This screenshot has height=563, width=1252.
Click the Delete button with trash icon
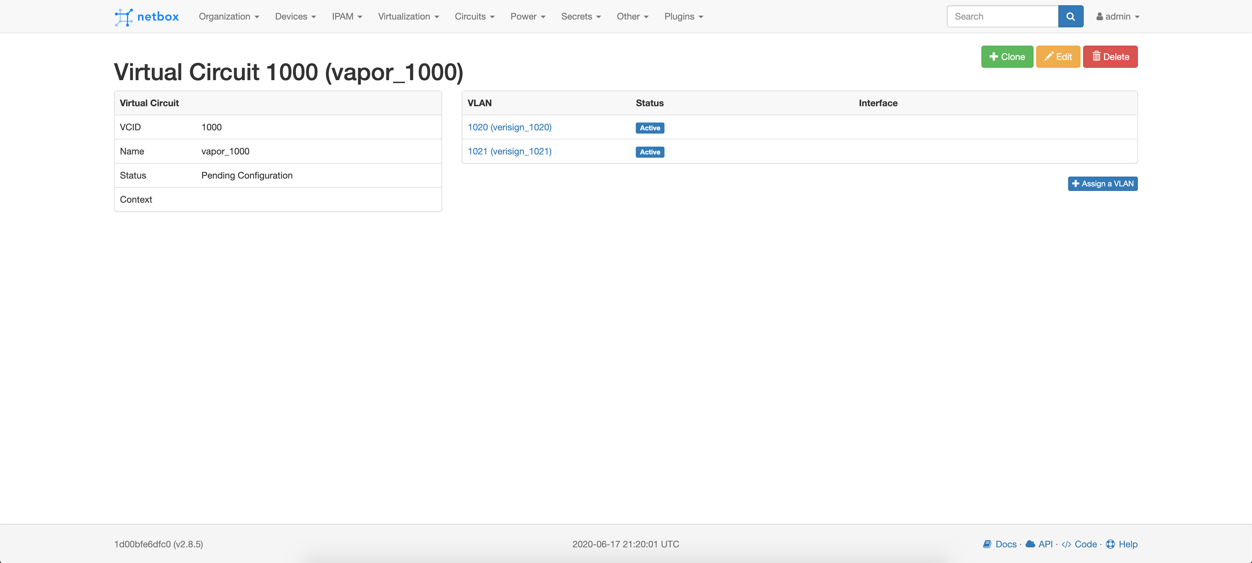[x=1110, y=57]
